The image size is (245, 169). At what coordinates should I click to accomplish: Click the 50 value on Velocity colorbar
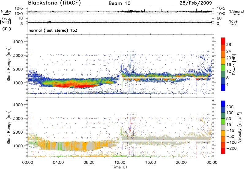coord(228,119)
